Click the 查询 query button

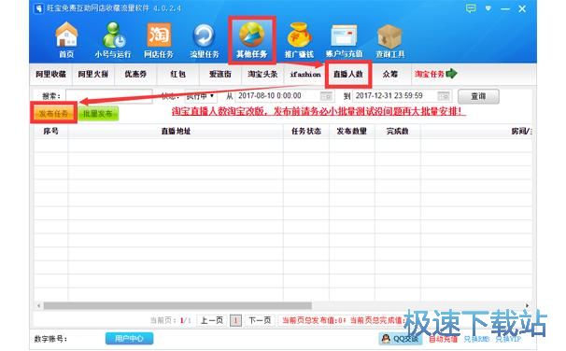point(478,96)
